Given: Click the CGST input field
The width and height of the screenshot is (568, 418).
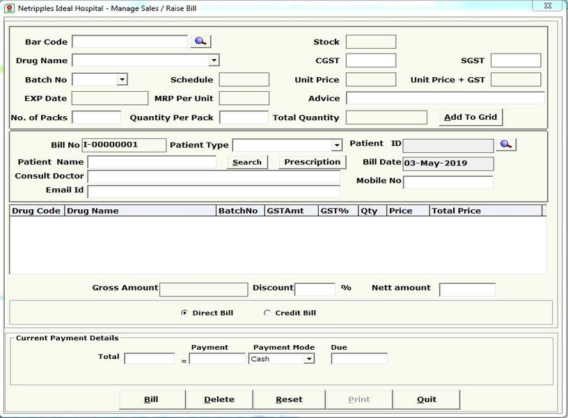Looking at the screenshot, I should 371,61.
